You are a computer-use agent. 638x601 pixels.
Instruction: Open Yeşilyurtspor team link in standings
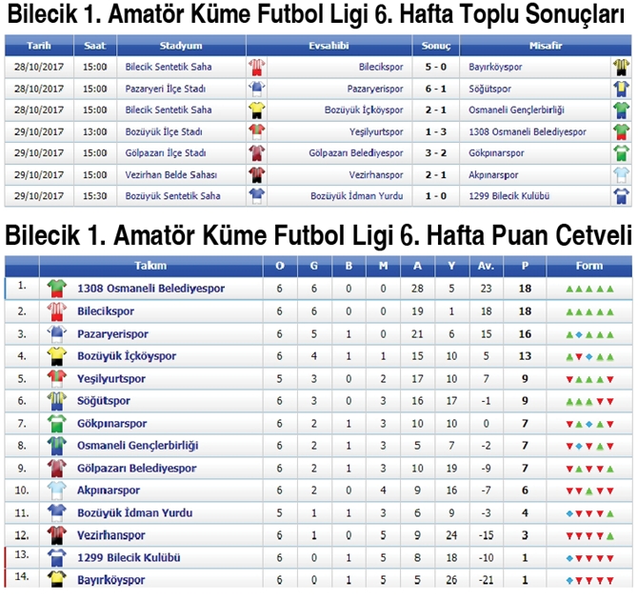tap(111, 379)
